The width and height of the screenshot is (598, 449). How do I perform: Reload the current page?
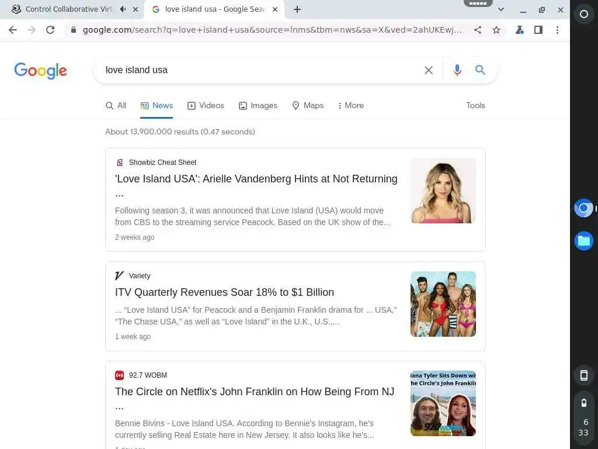[x=50, y=30]
